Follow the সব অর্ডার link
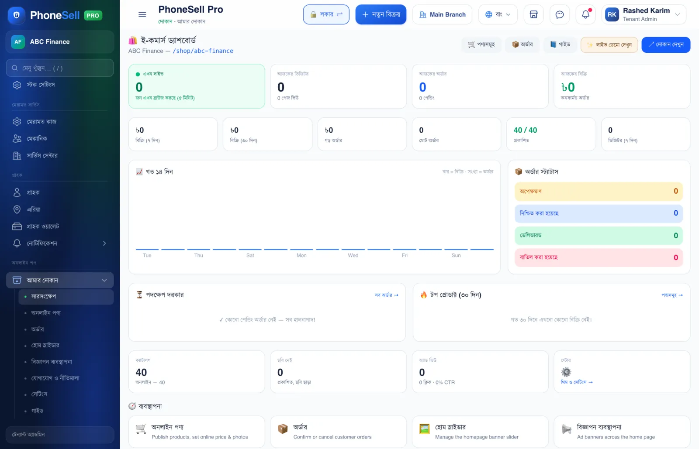Screen dimensions: 699x449 (386, 295)
